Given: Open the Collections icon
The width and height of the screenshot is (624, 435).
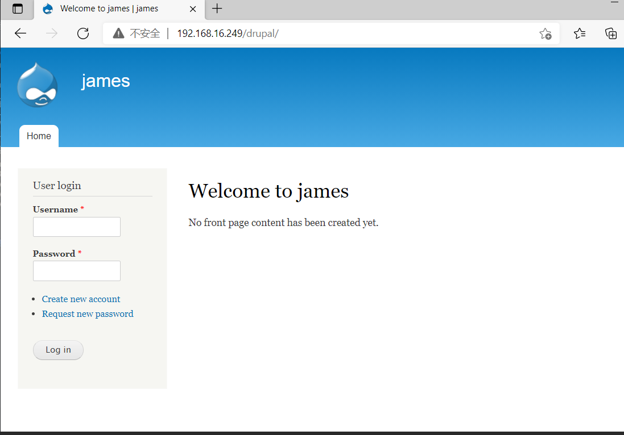Looking at the screenshot, I should [610, 34].
